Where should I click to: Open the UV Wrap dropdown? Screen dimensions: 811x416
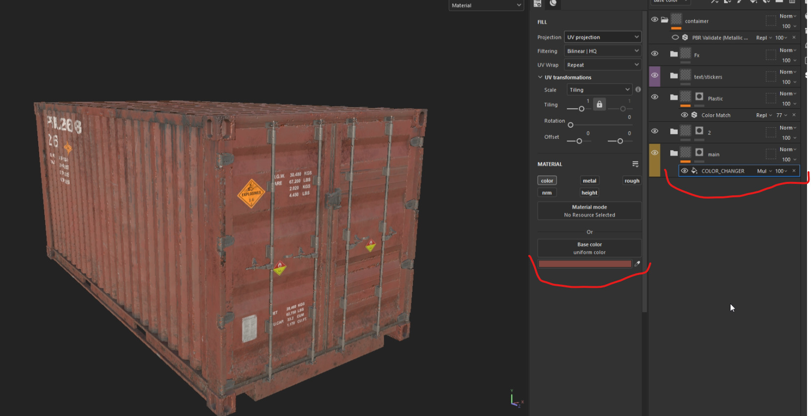[603, 65]
